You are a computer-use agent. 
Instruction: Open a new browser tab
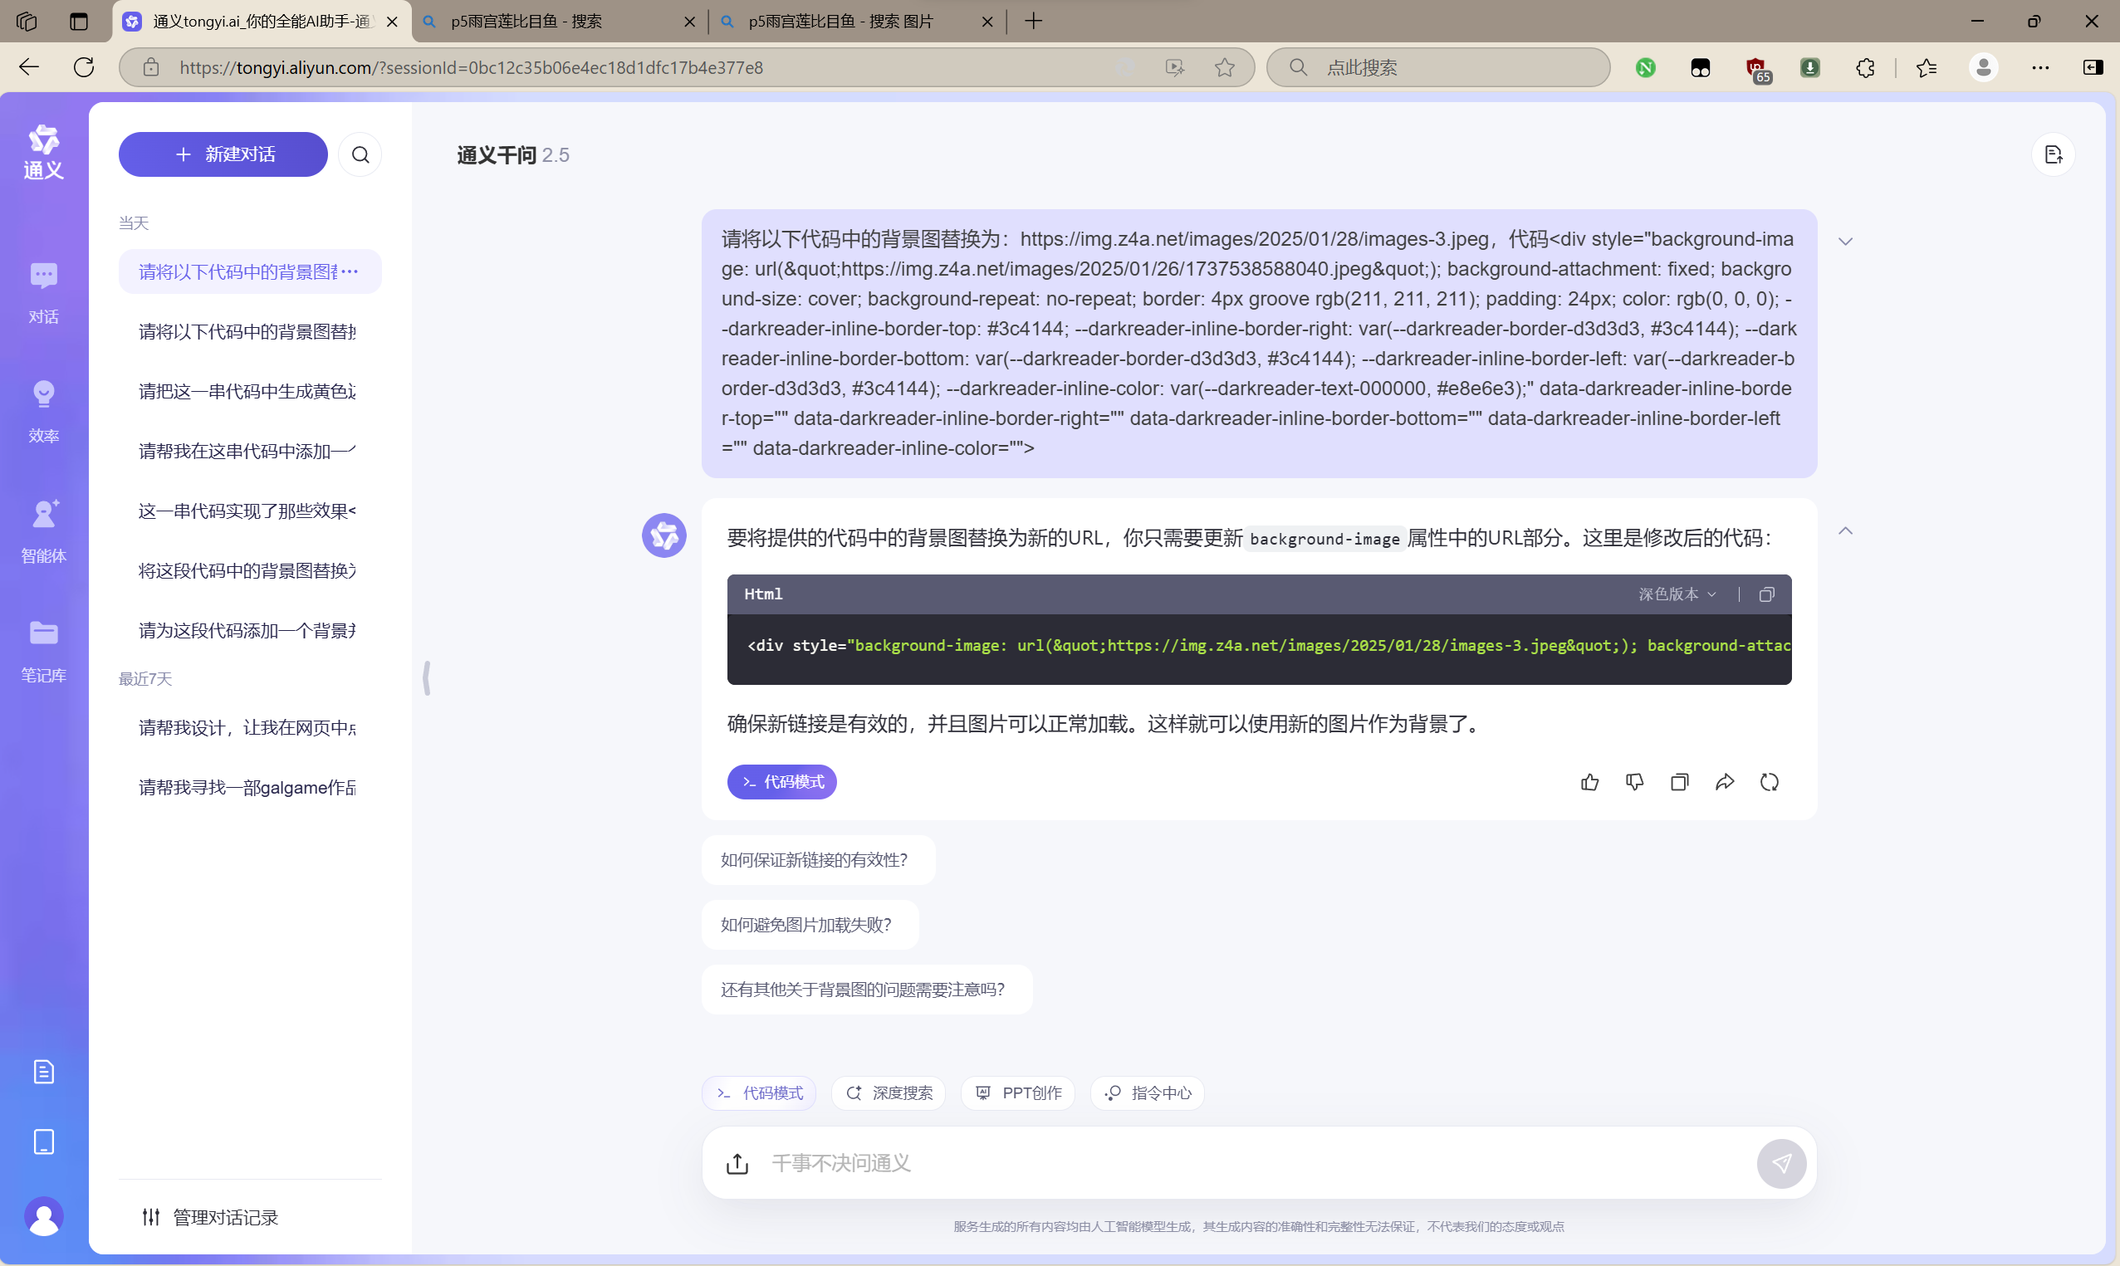click(1033, 22)
